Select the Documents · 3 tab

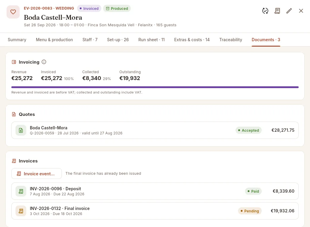tap(266, 40)
